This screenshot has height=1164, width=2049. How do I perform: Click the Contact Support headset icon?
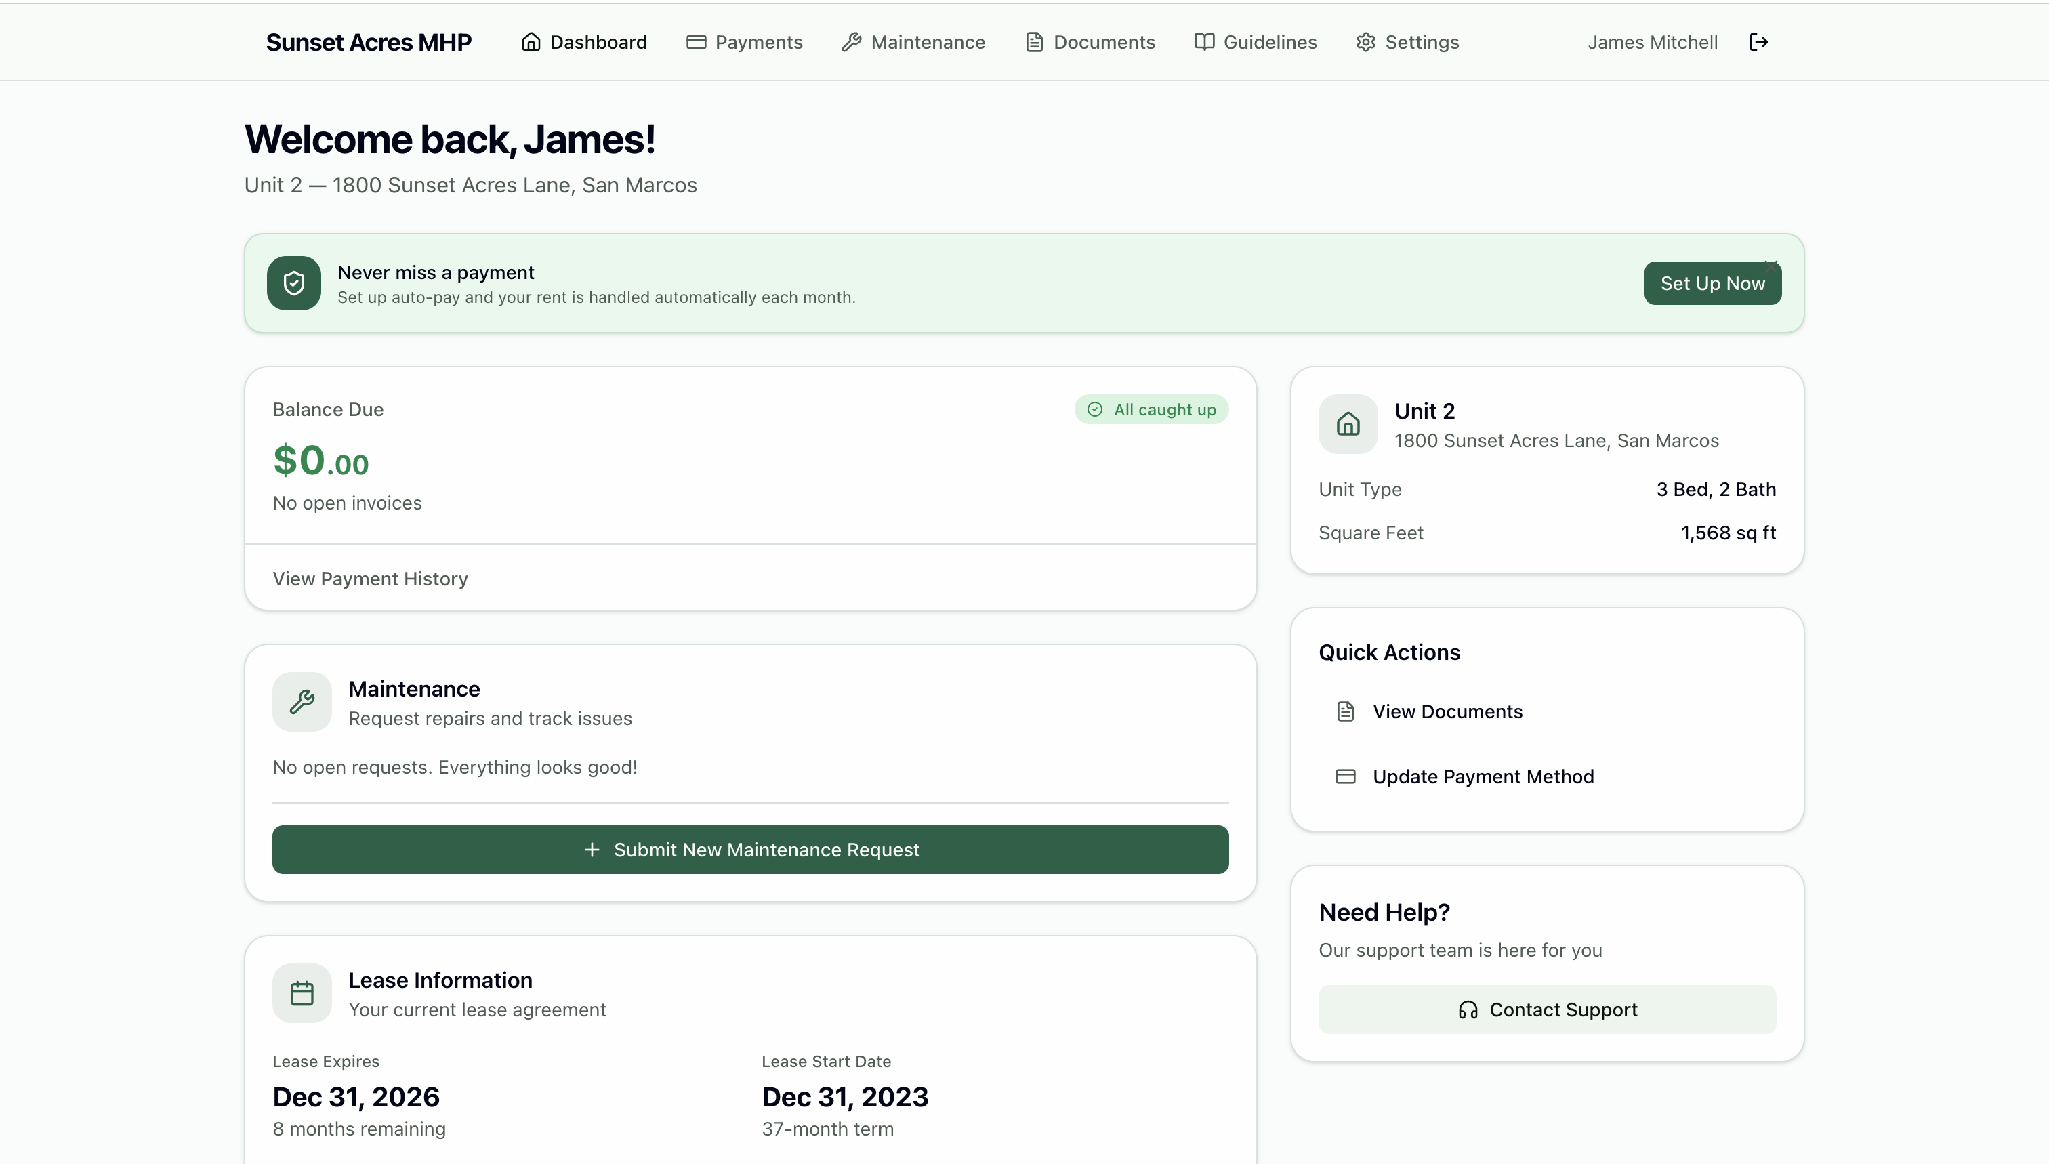1468,1010
